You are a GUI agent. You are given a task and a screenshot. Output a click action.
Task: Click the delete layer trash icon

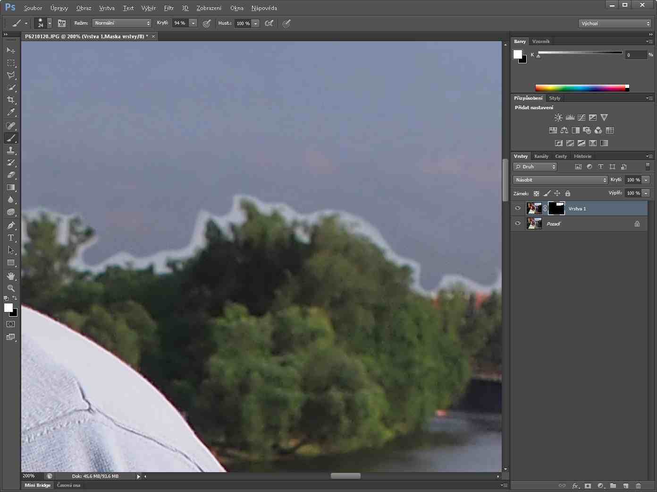tap(638, 485)
